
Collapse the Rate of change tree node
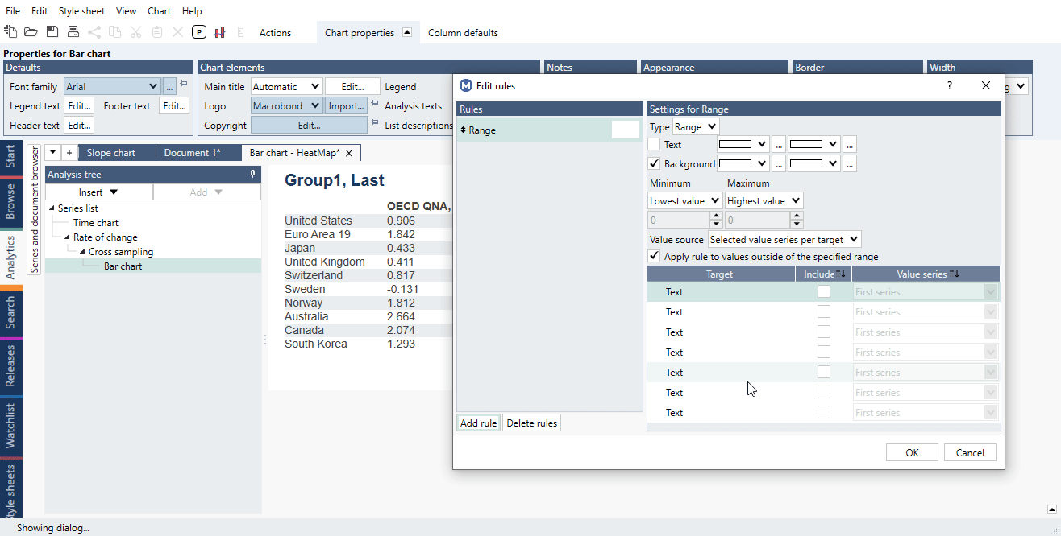(66, 237)
